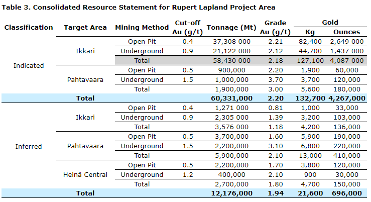371x202 pixels.
Task: Click tonnage value 1,900,000
Action: (x=231, y=89)
